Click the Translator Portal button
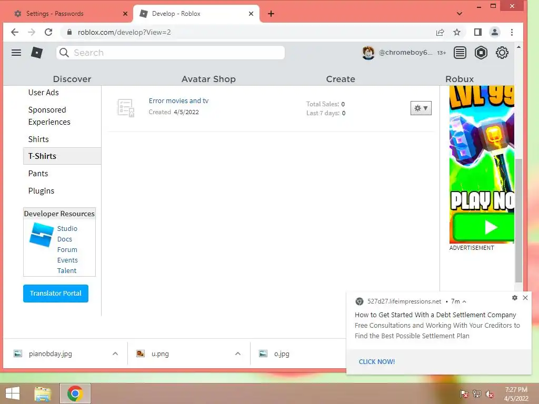Viewport: 539px width, 404px height. (x=56, y=294)
